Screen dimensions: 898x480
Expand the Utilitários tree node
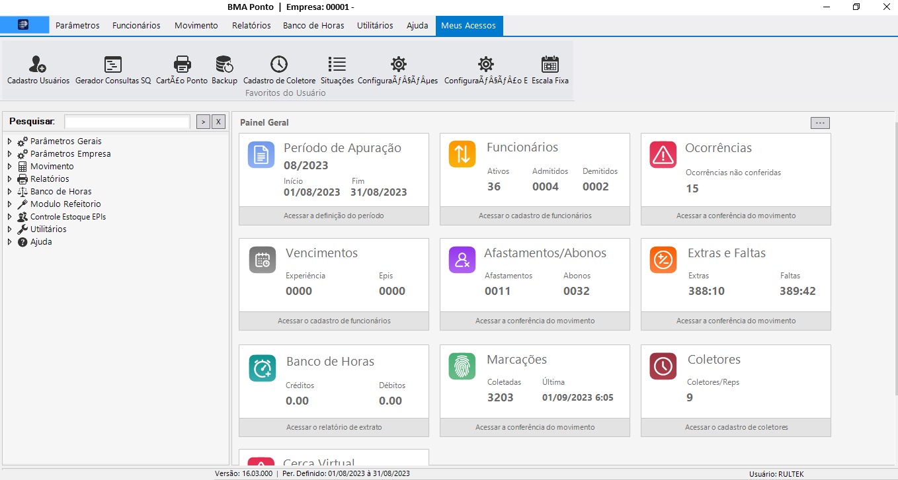coord(10,229)
